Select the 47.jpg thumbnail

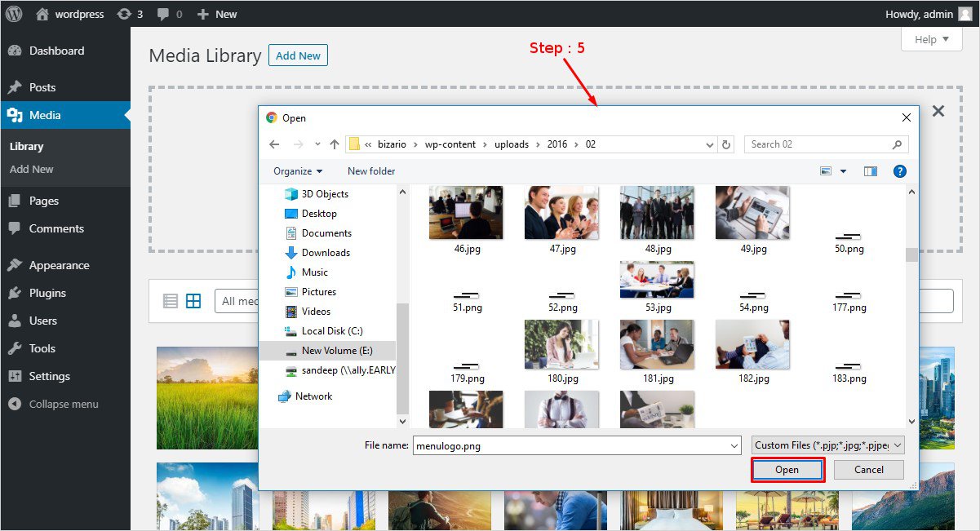tap(561, 214)
